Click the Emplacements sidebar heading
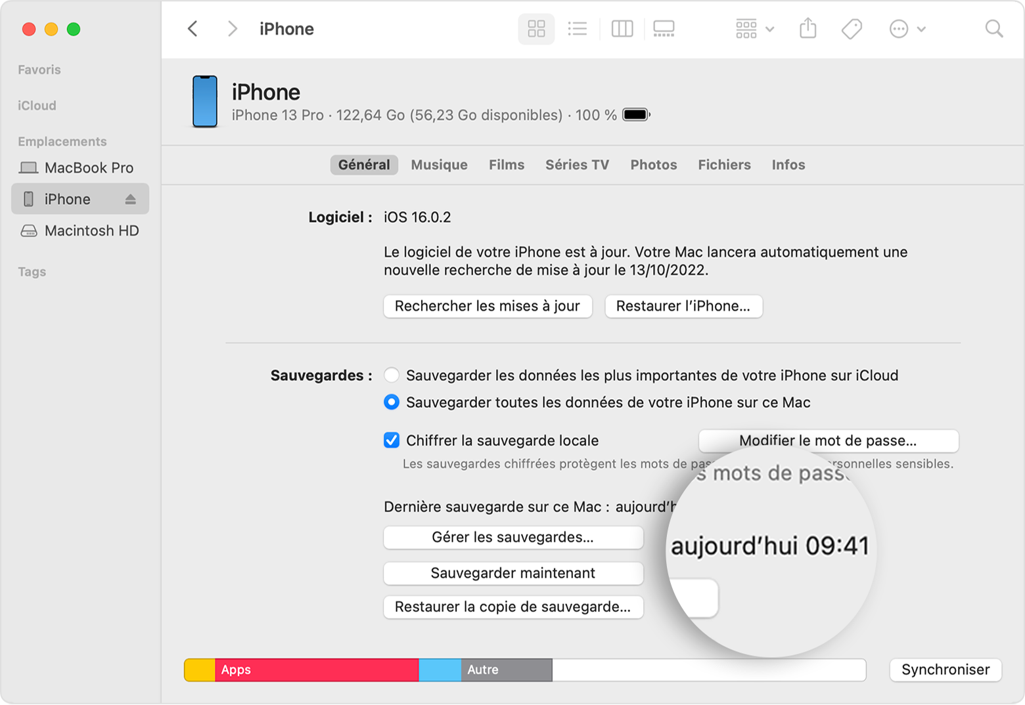Image resolution: width=1025 pixels, height=705 pixels. [62, 142]
